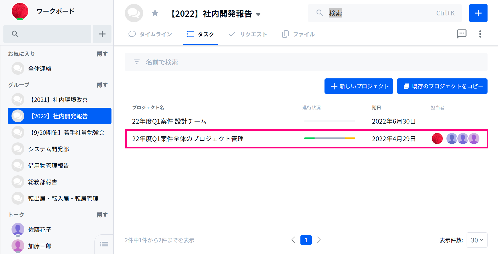Viewport: 498px width, 254px height.
Task: Open the chat message icon at top right
Action: [462, 34]
